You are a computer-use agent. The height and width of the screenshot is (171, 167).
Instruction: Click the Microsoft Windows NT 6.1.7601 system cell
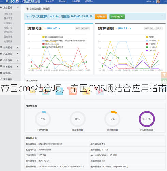click(x=57, y=167)
